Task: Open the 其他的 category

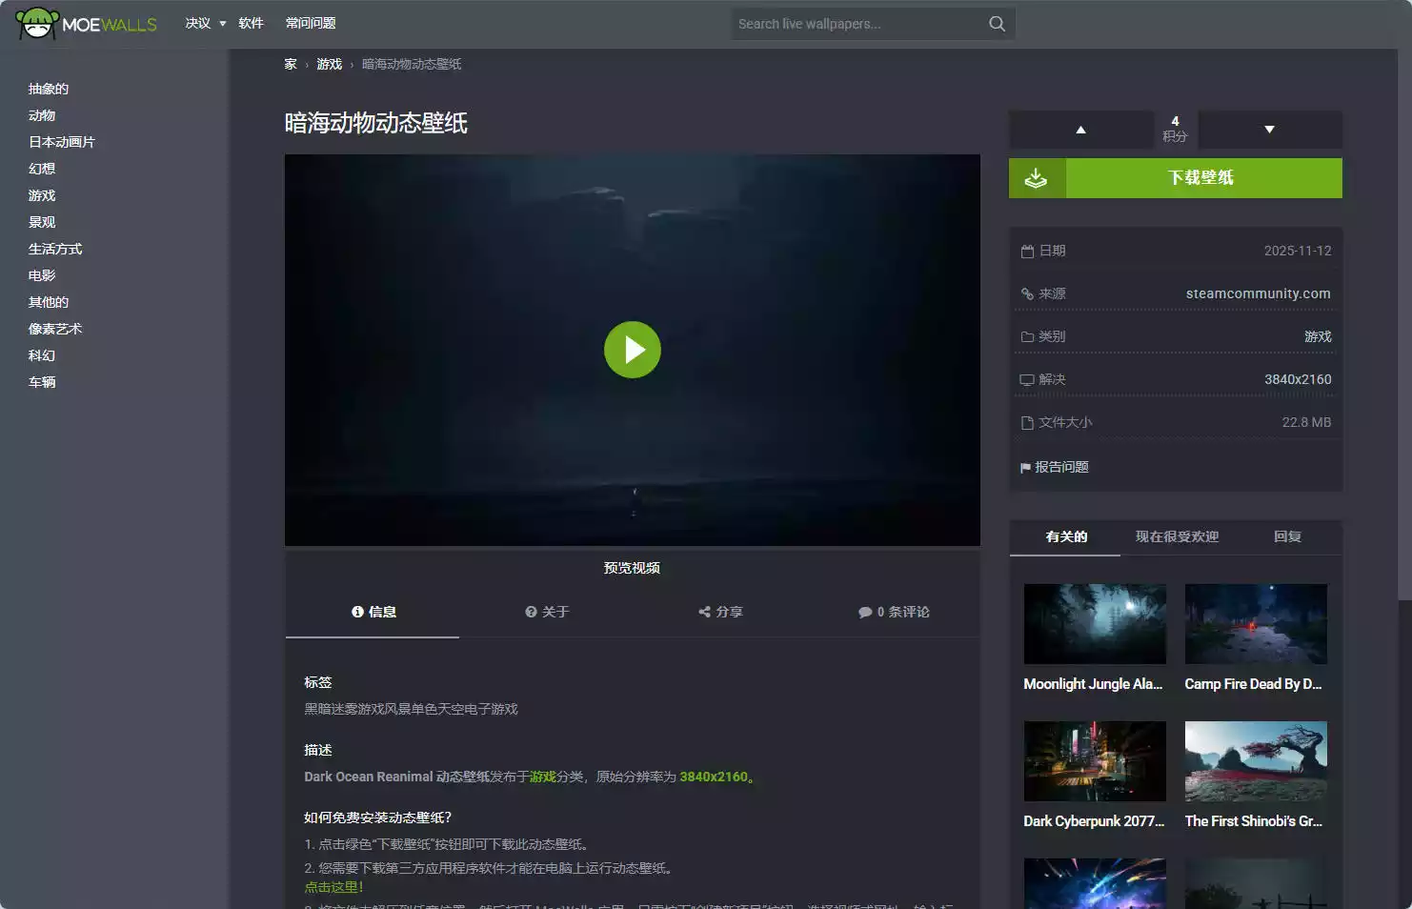Action: (x=49, y=302)
